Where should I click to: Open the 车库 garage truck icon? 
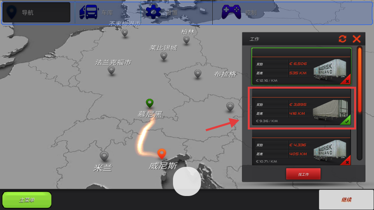89,12
